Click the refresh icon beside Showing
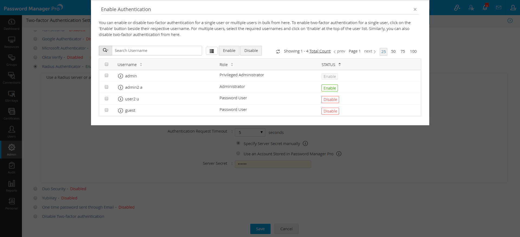Image resolution: width=520 pixels, height=237 pixels. coord(278,51)
